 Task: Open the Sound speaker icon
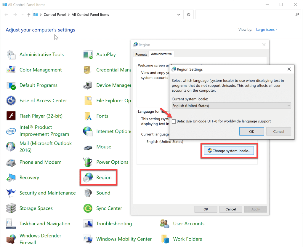(88, 193)
